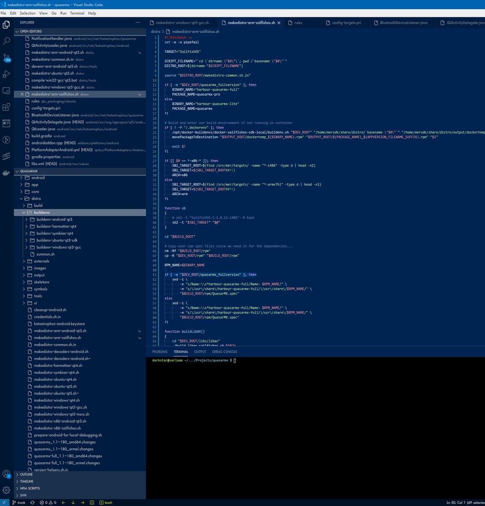The image size is (485, 506).
Task: Open the File menu
Action: pos(3,13)
